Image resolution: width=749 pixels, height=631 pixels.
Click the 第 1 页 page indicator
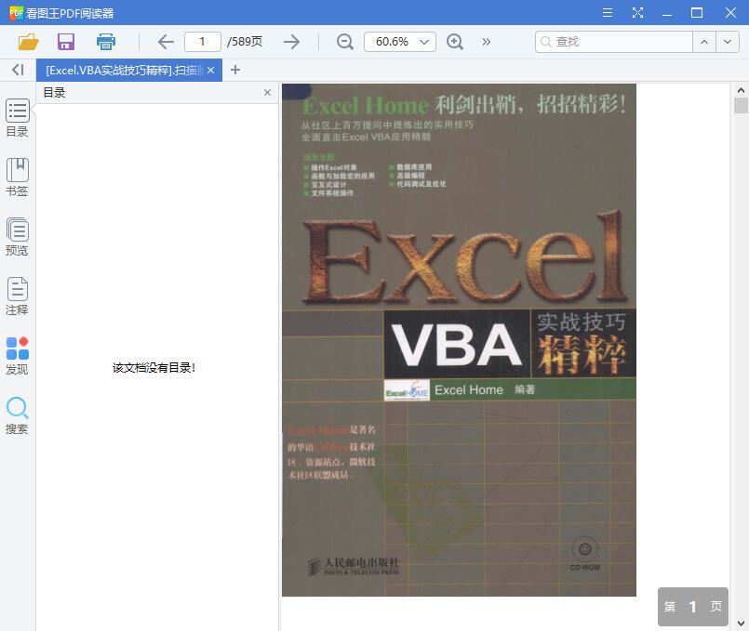pos(692,607)
